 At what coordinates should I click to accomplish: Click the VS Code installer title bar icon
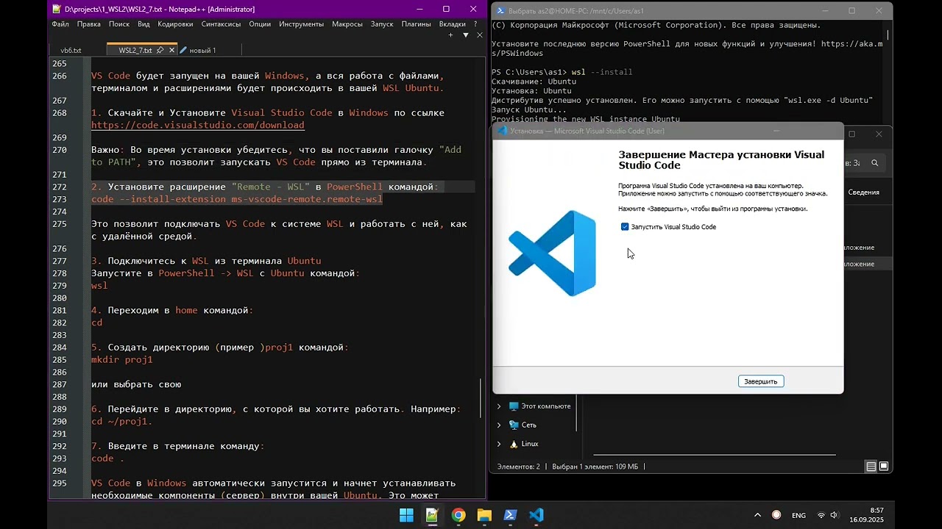502,131
